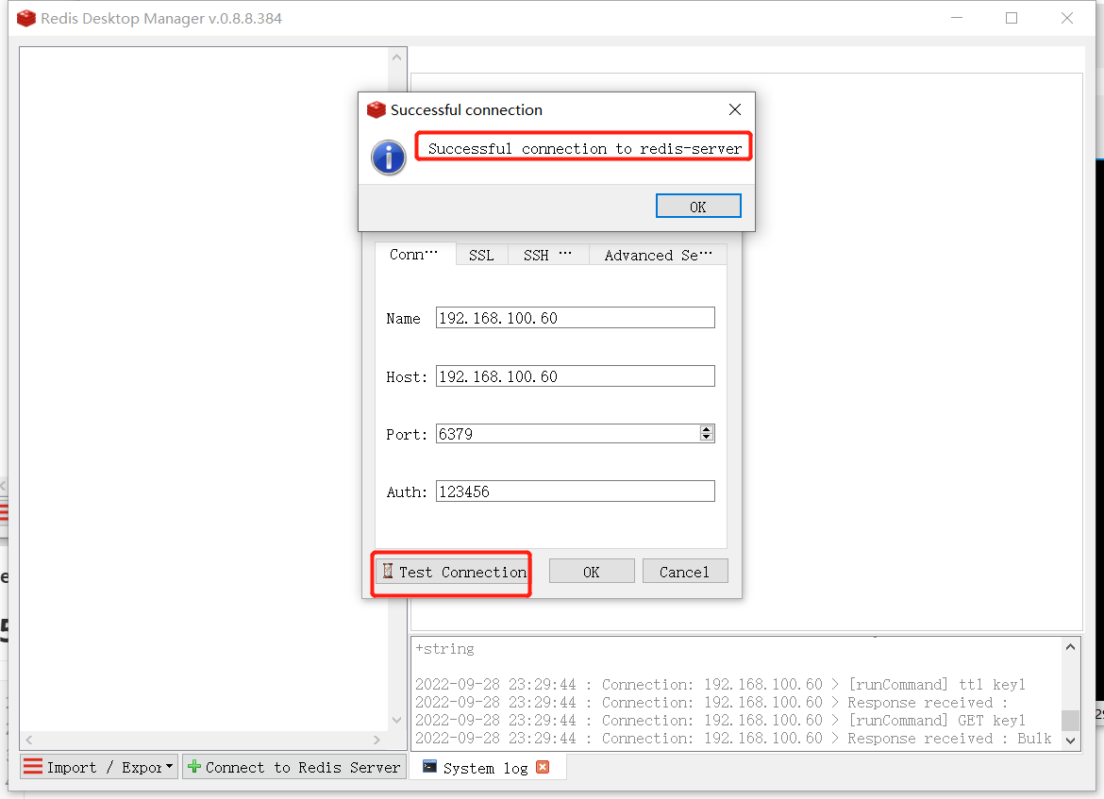Click the red list icon on Import/Export

33,767
